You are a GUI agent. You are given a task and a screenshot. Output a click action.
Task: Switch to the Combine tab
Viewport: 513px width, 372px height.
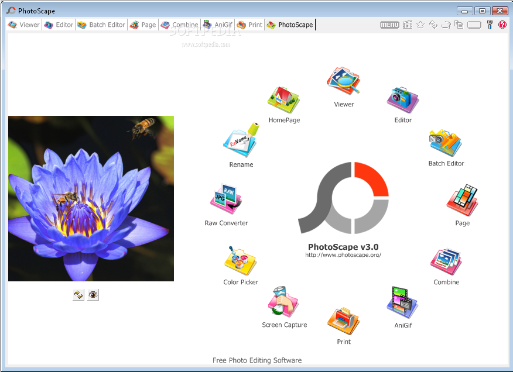(x=180, y=25)
